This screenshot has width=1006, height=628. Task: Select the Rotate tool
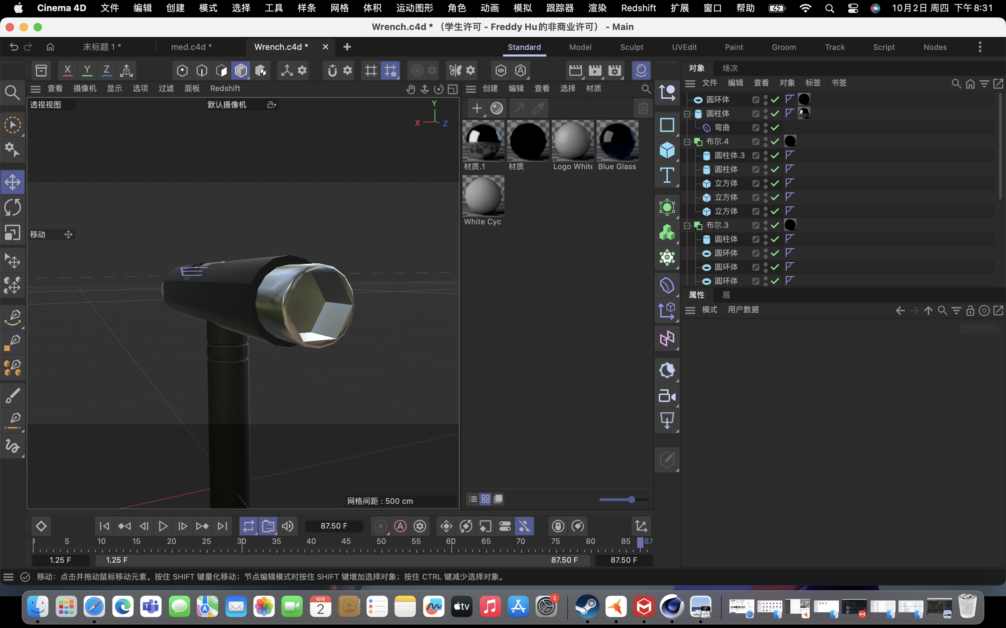pyautogui.click(x=13, y=207)
